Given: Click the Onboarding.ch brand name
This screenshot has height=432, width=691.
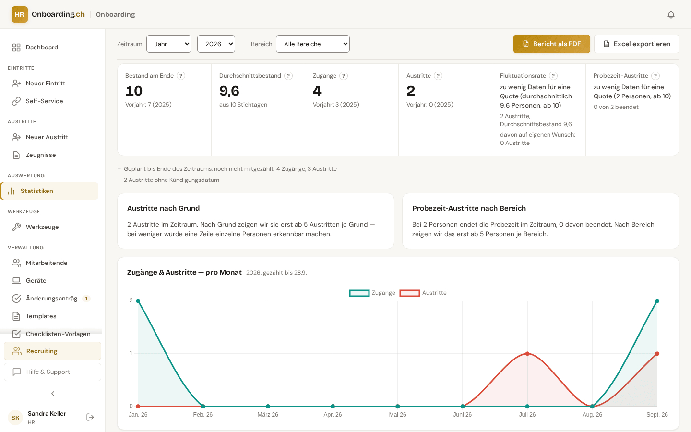Looking at the screenshot, I should tap(58, 14).
